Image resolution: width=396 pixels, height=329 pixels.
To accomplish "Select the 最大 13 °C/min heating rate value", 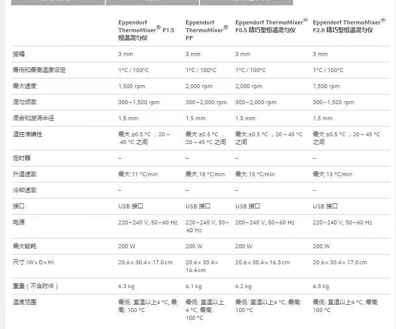I will (x=333, y=174).
